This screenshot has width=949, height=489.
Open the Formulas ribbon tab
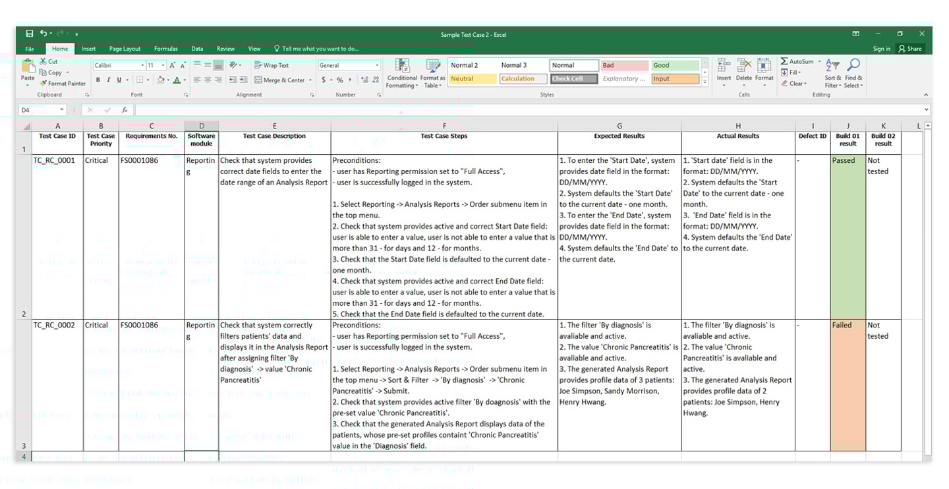pyautogui.click(x=166, y=49)
